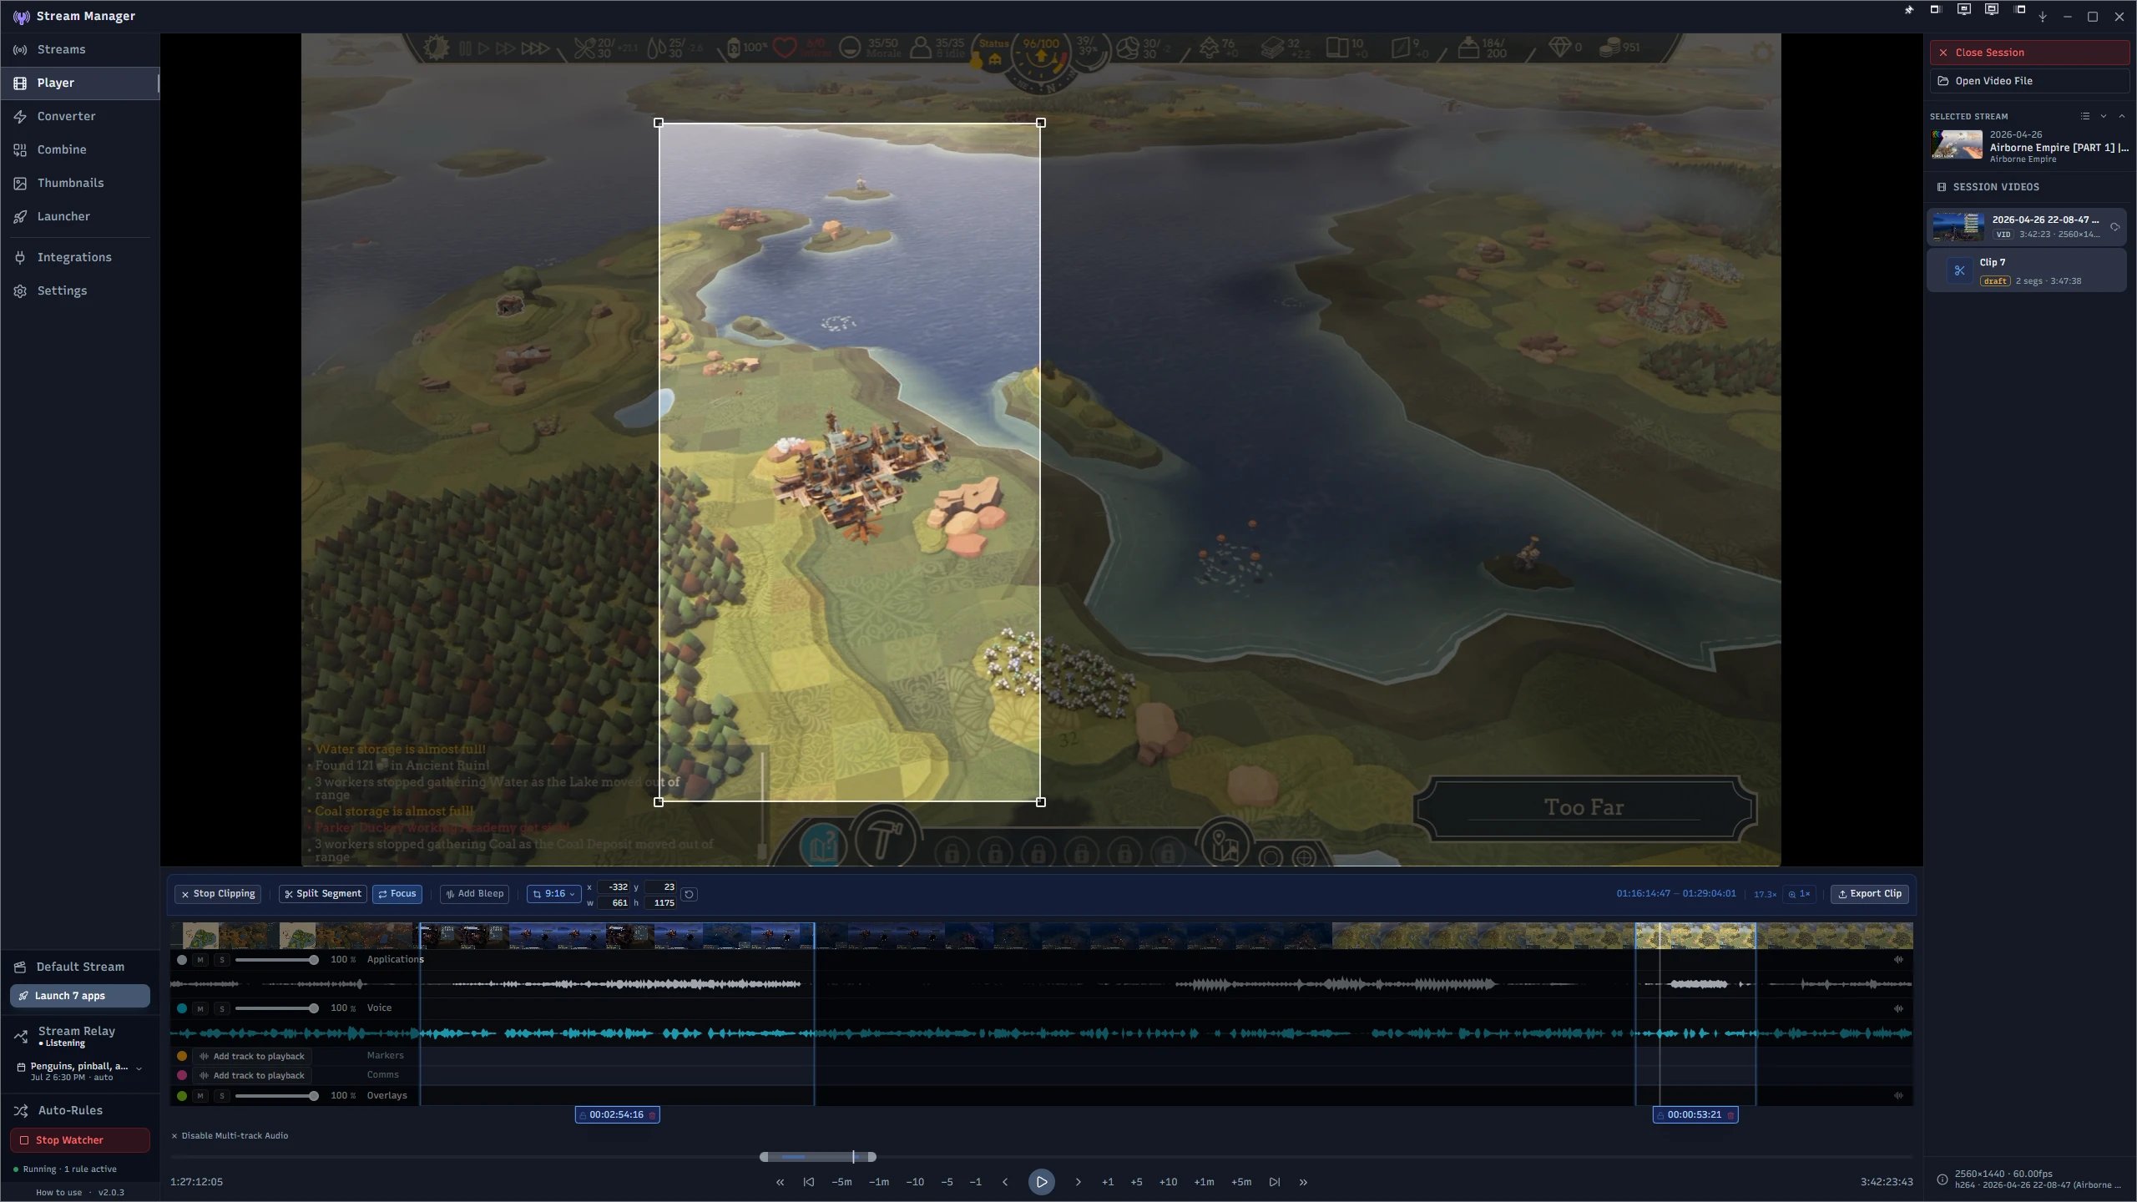Viewport: 2137px width, 1202px height.
Task: Click the Integrations plug icon
Action: (x=20, y=257)
